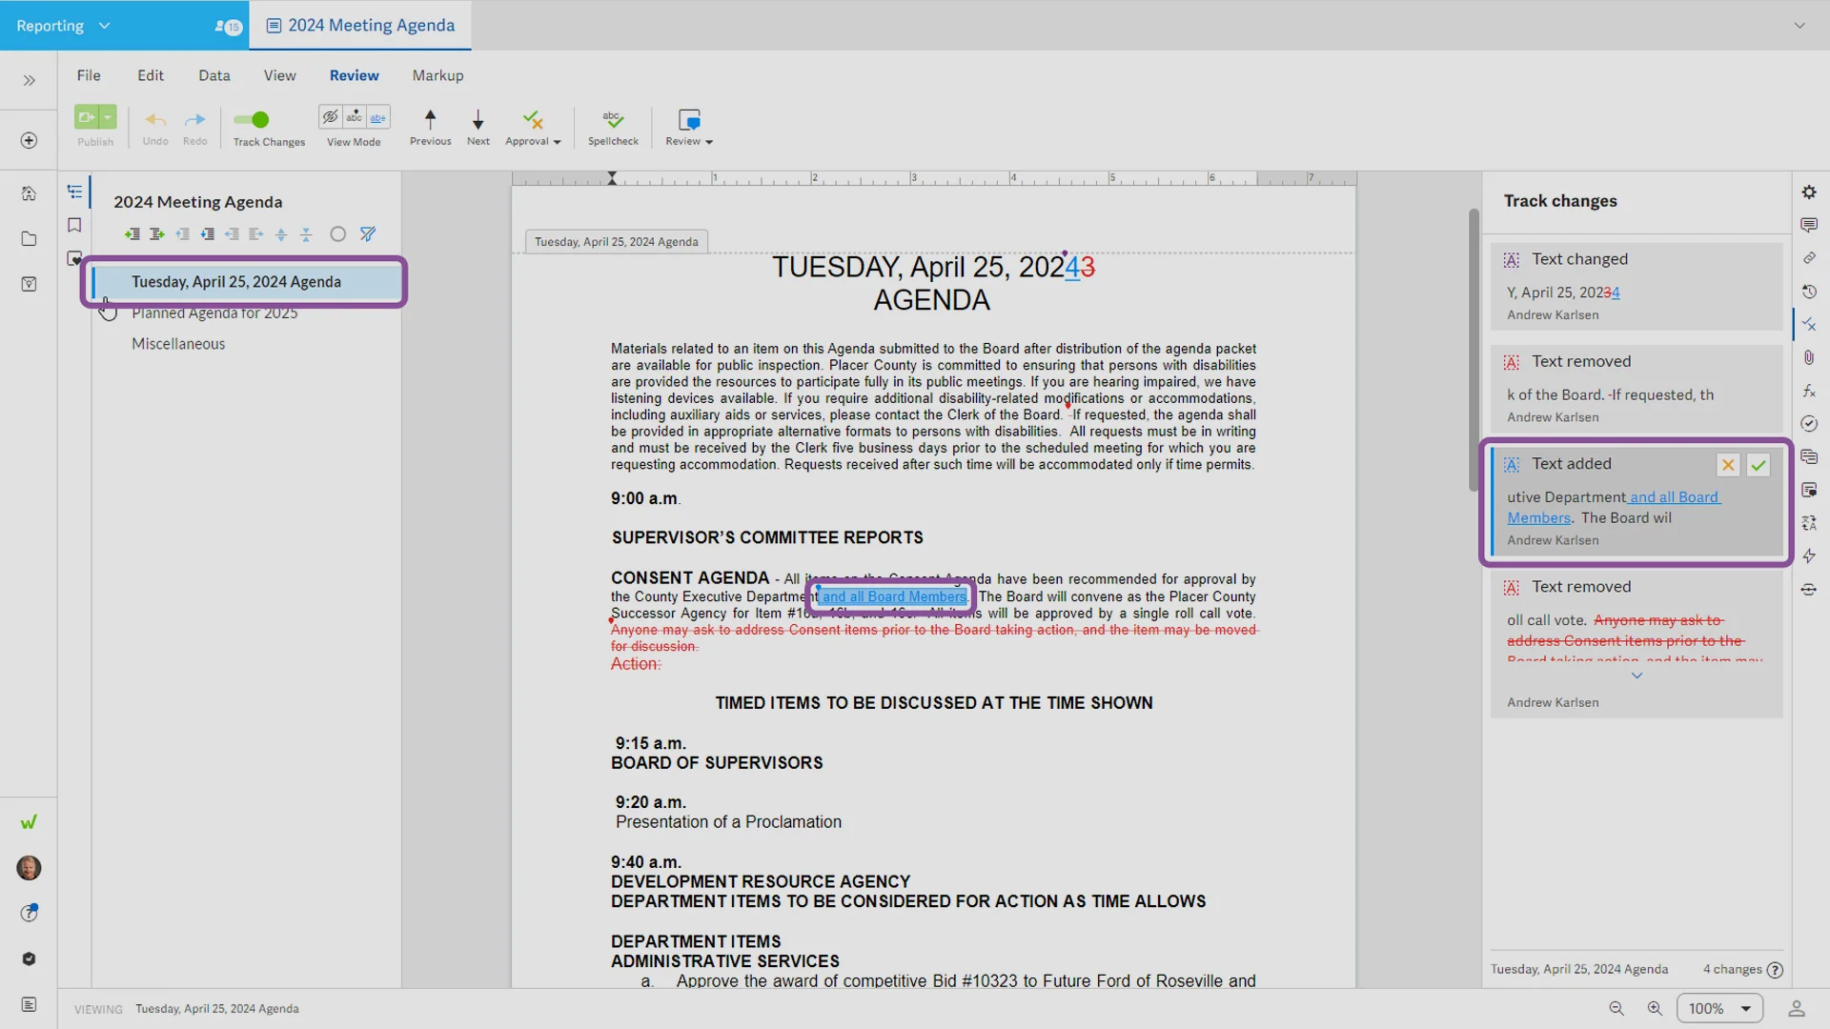Open settings gear in right sidebar
Image resolution: width=1830 pixels, height=1029 pixels.
1808,192
